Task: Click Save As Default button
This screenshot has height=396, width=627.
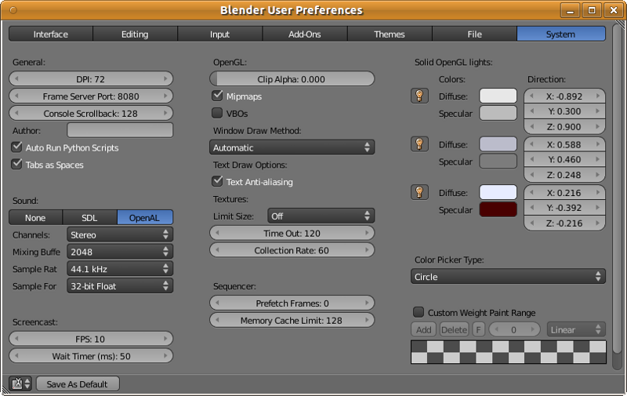Action: (x=78, y=383)
